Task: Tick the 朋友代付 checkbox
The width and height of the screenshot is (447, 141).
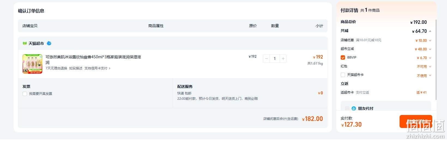Action: [347, 108]
